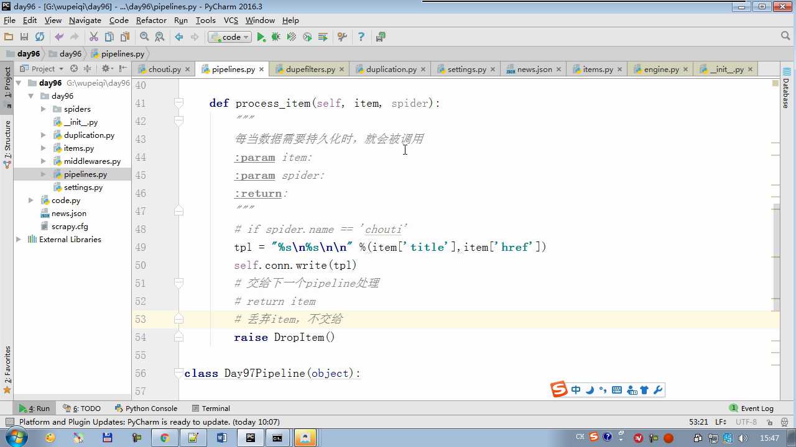Open the Project view selector dropdown

(x=42, y=69)
